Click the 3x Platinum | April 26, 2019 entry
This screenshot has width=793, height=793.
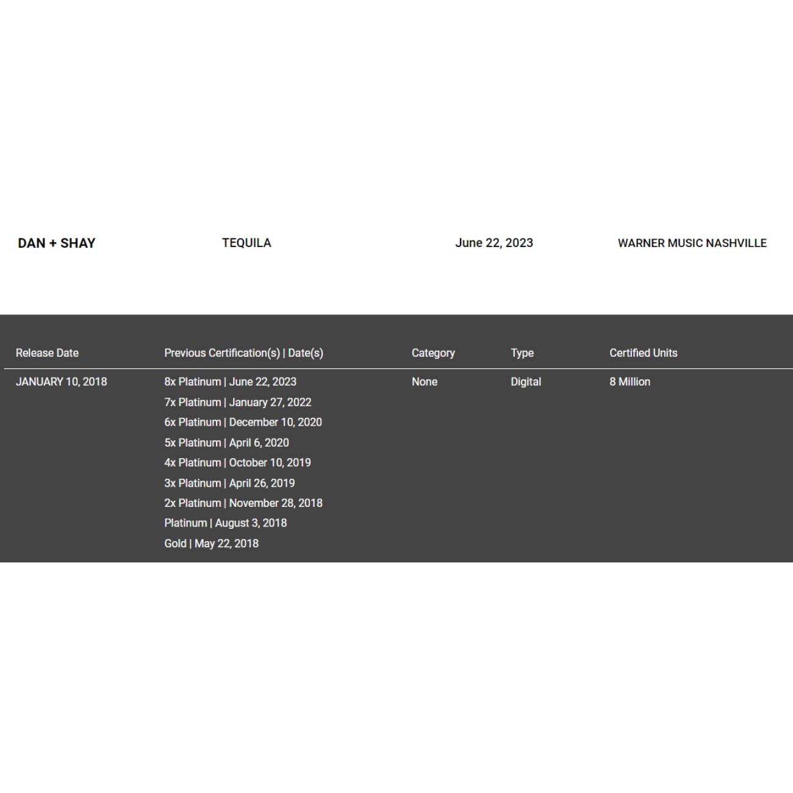(x=229, y=483)
